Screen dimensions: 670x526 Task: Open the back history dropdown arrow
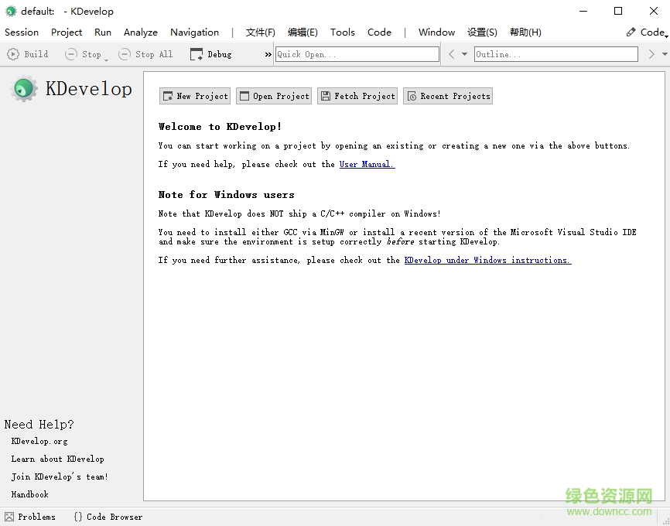pyautogui.click(x=464, y=54)
